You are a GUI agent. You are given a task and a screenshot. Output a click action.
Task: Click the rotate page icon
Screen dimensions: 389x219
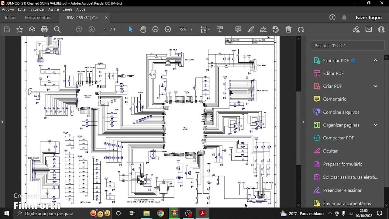tap(301, 30)
